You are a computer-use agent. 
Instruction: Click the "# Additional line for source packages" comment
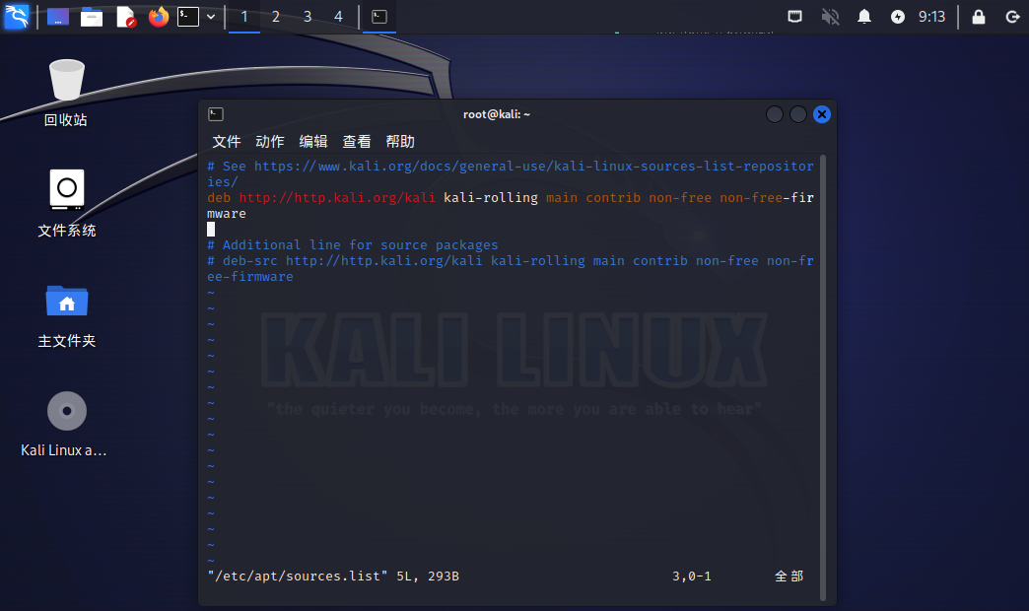coord(353,244)
